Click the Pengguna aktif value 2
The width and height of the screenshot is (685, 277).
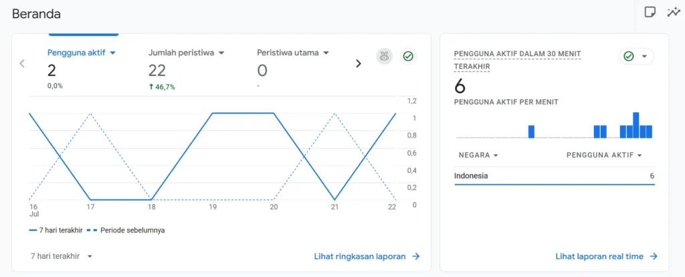pos(52,70)
